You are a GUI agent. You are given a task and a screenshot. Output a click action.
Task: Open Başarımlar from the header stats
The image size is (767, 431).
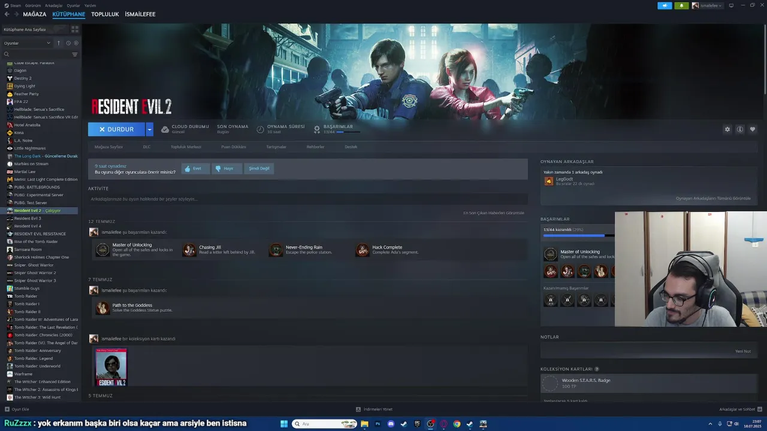[338, 129]
